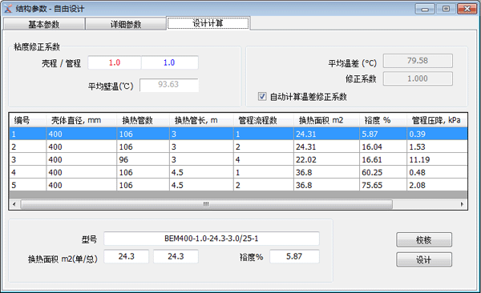Click the 换热管长, m column header

201,120
